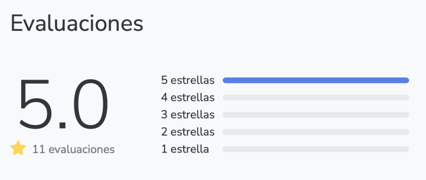Click the '4 estrellas' label text
The height and width of the screenshot is (180, 426).
[188, 98]
